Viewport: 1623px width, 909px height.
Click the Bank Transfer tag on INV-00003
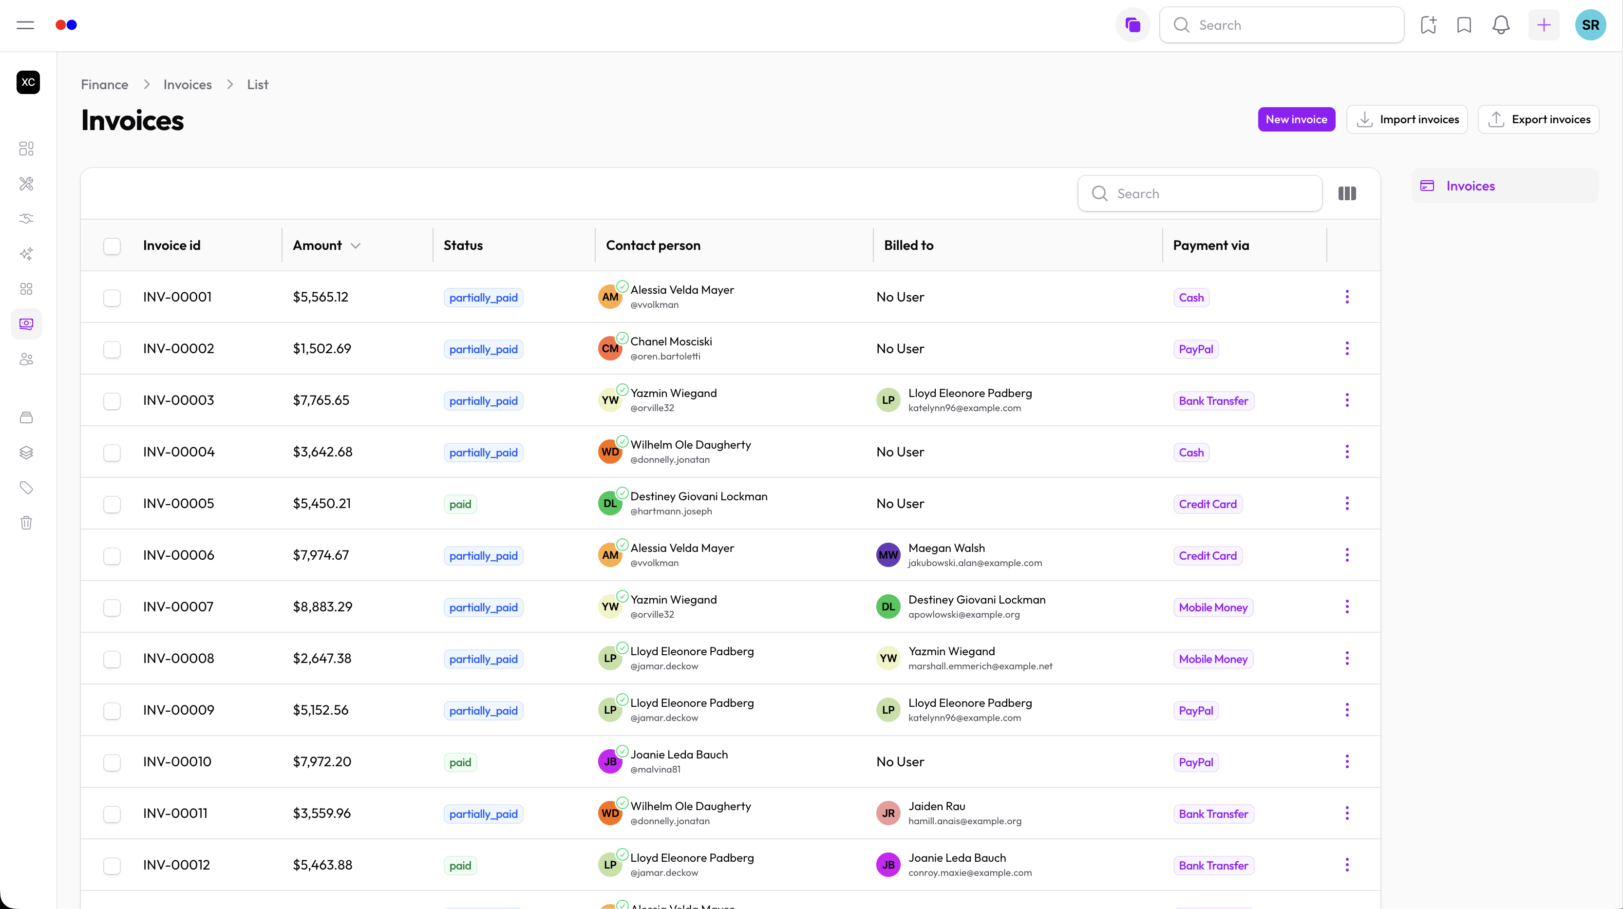tap(1213, 400)
